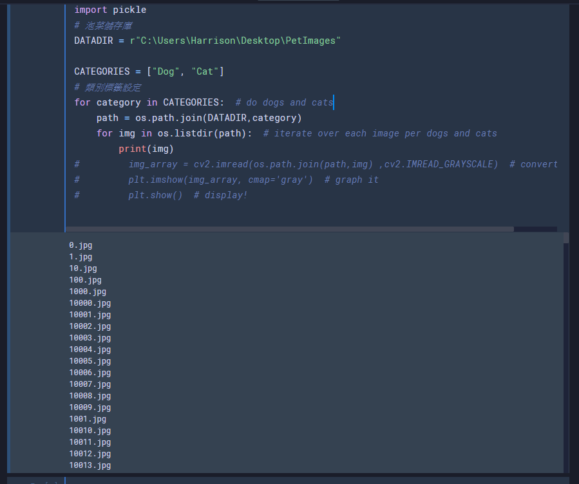Screen dimensions: 579x484
Task: Click output line 10001.jpg
Action: point(90,315)
